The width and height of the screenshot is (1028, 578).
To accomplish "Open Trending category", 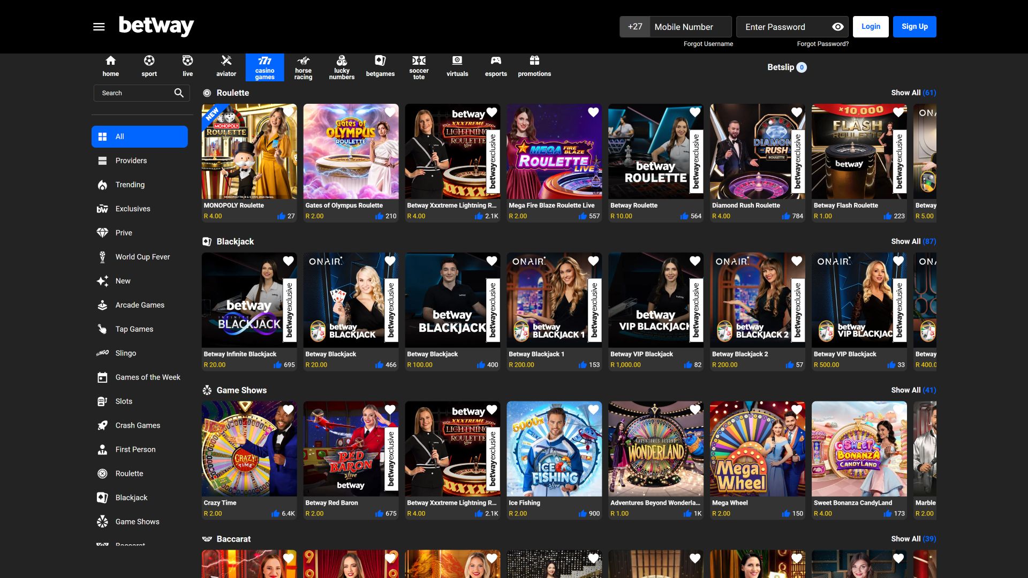I will (140, 185).
